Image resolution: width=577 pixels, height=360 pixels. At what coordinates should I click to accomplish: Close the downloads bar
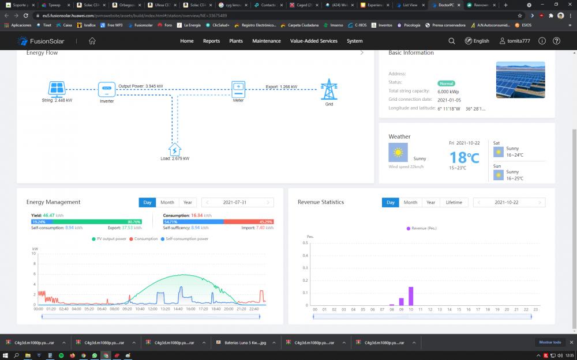571,342
